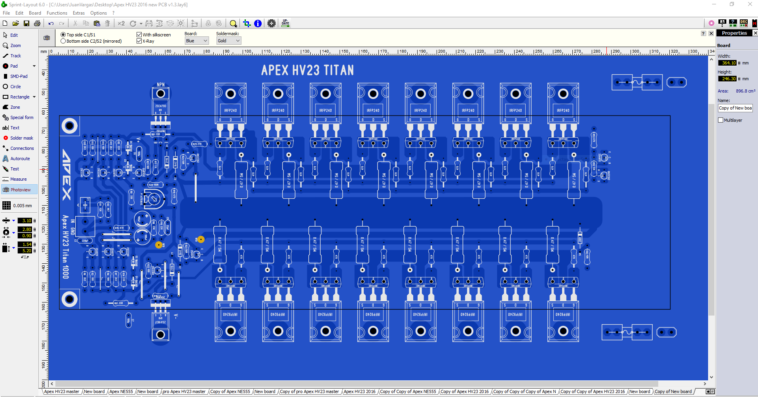Click the Update check icon
This screenshot has width=758, height=397.
point(285,23)
